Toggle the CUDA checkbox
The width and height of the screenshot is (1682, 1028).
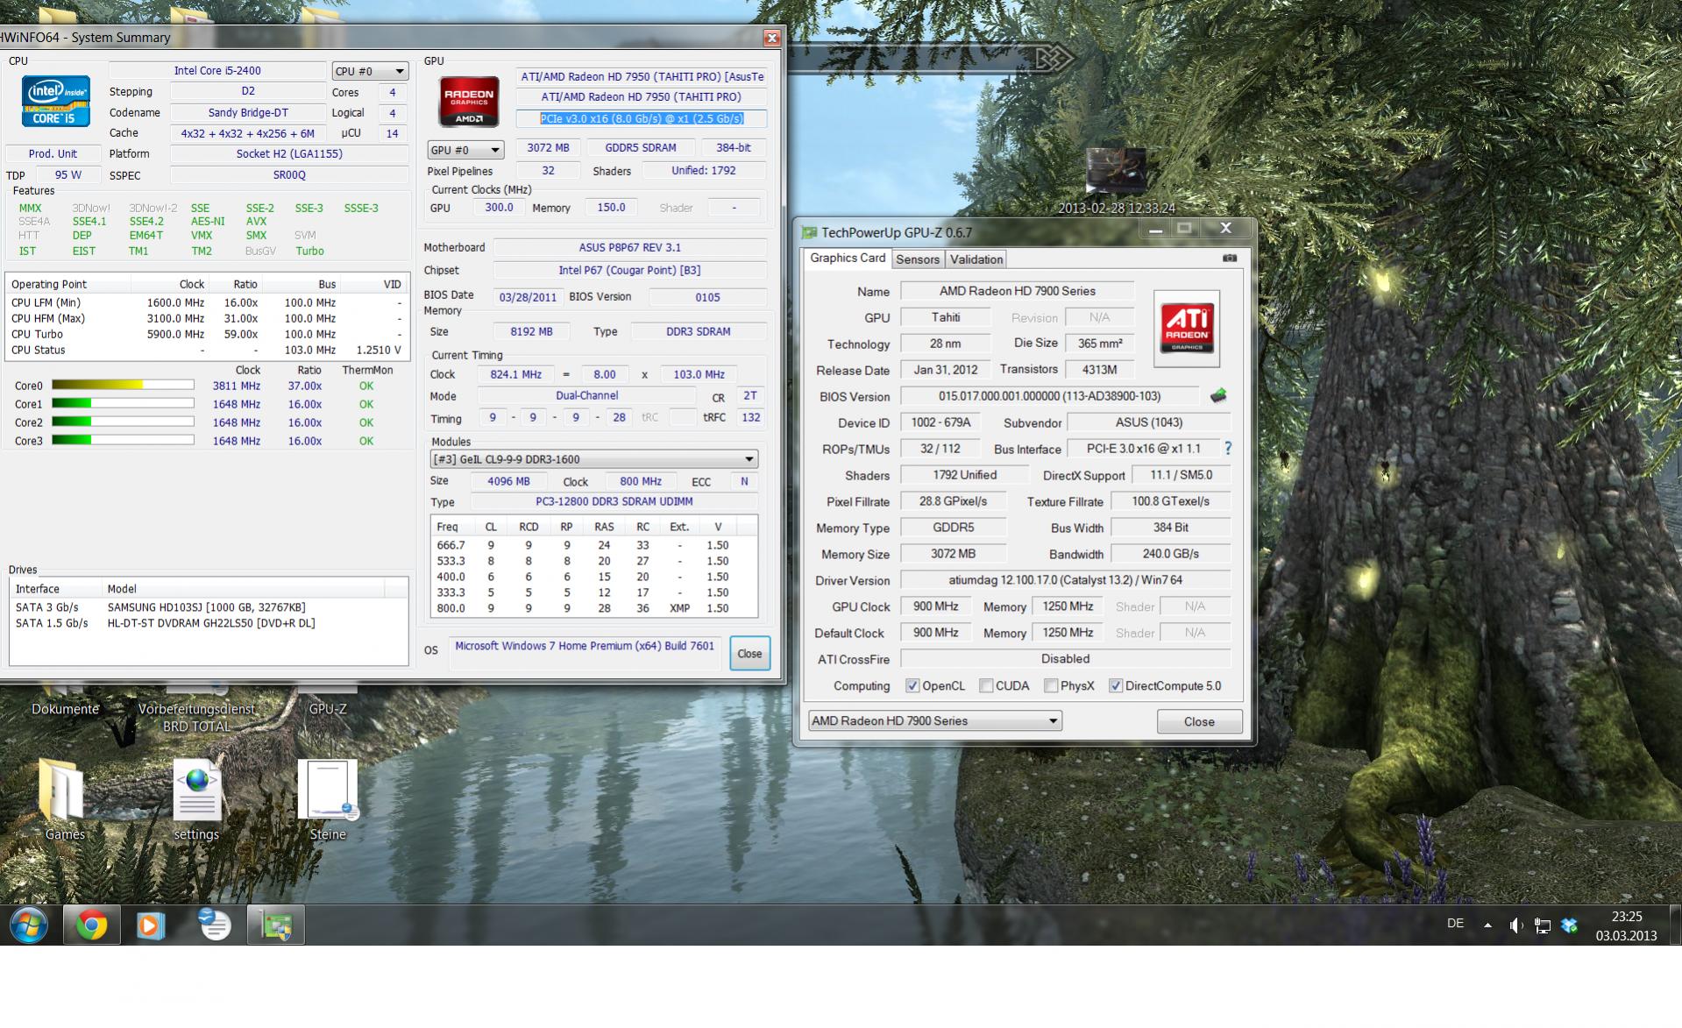[x=986, y=686]
